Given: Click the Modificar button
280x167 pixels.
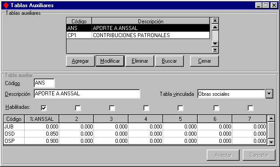Looking at the screenshot, I should (110, 61).
